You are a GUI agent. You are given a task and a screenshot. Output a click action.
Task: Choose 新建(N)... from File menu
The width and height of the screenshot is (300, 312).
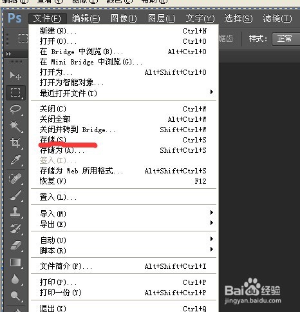pyautogui.click(x=124, y=31)
